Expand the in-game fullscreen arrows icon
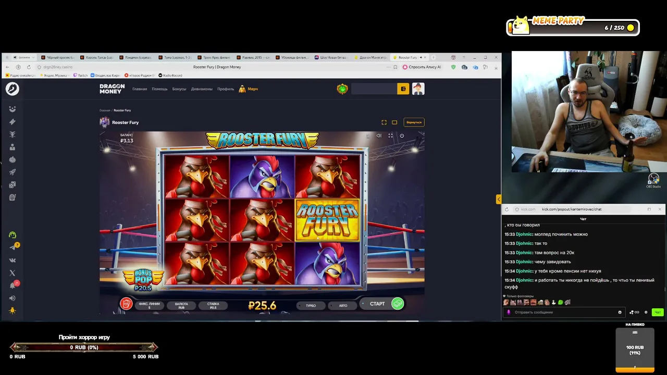 point(390,136)
